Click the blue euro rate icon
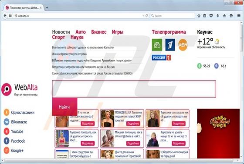Screen dimensions: 244x164 [217, 66]
